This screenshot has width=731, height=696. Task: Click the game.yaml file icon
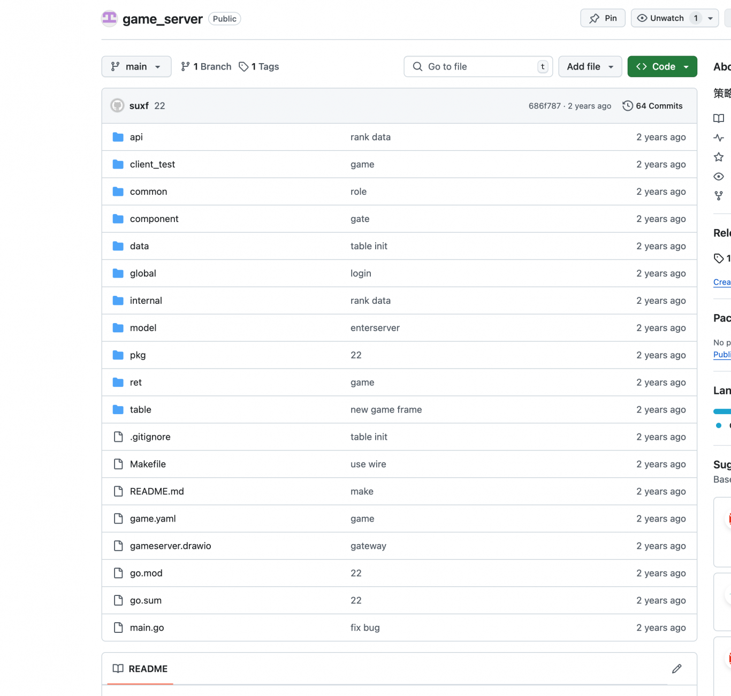(x=118, y=519)
